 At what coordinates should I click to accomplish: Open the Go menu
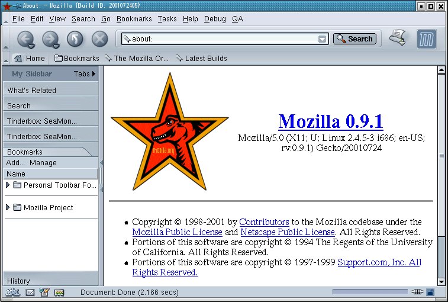[106, 19]
